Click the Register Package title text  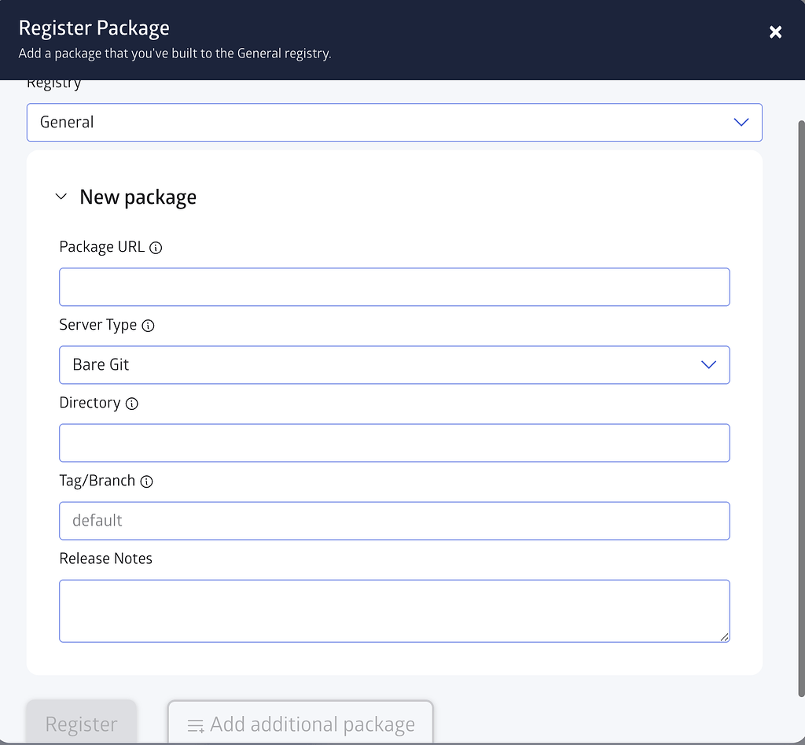[94, 28]
